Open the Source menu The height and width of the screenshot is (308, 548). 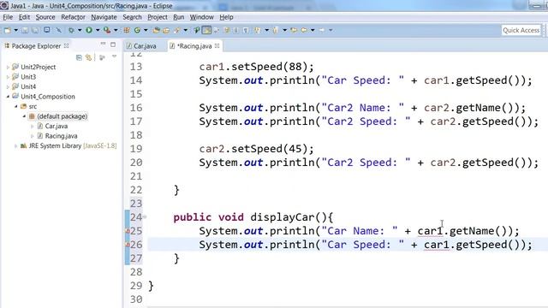[45, 17]
